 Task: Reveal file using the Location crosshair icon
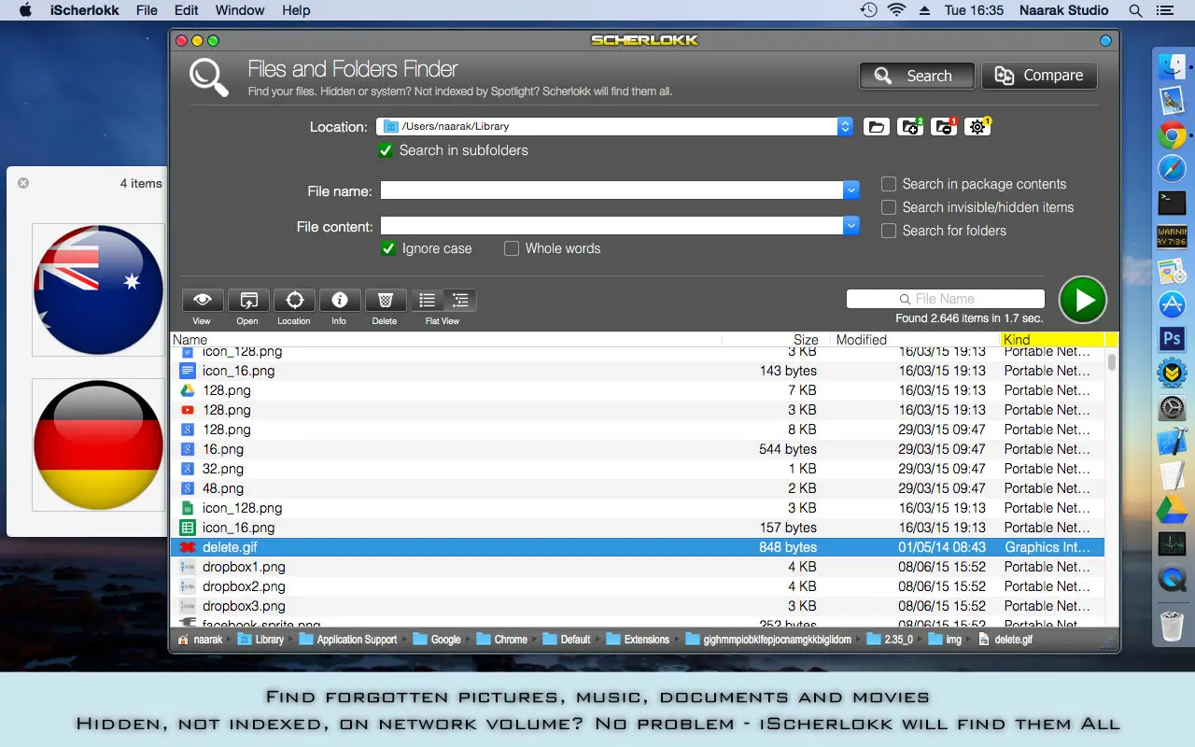[x=294, y=300]
